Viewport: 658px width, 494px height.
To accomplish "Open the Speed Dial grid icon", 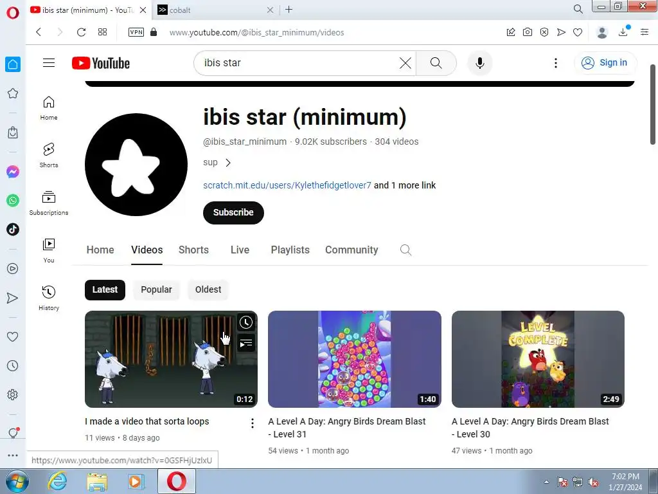I will [x=102, y=32].
